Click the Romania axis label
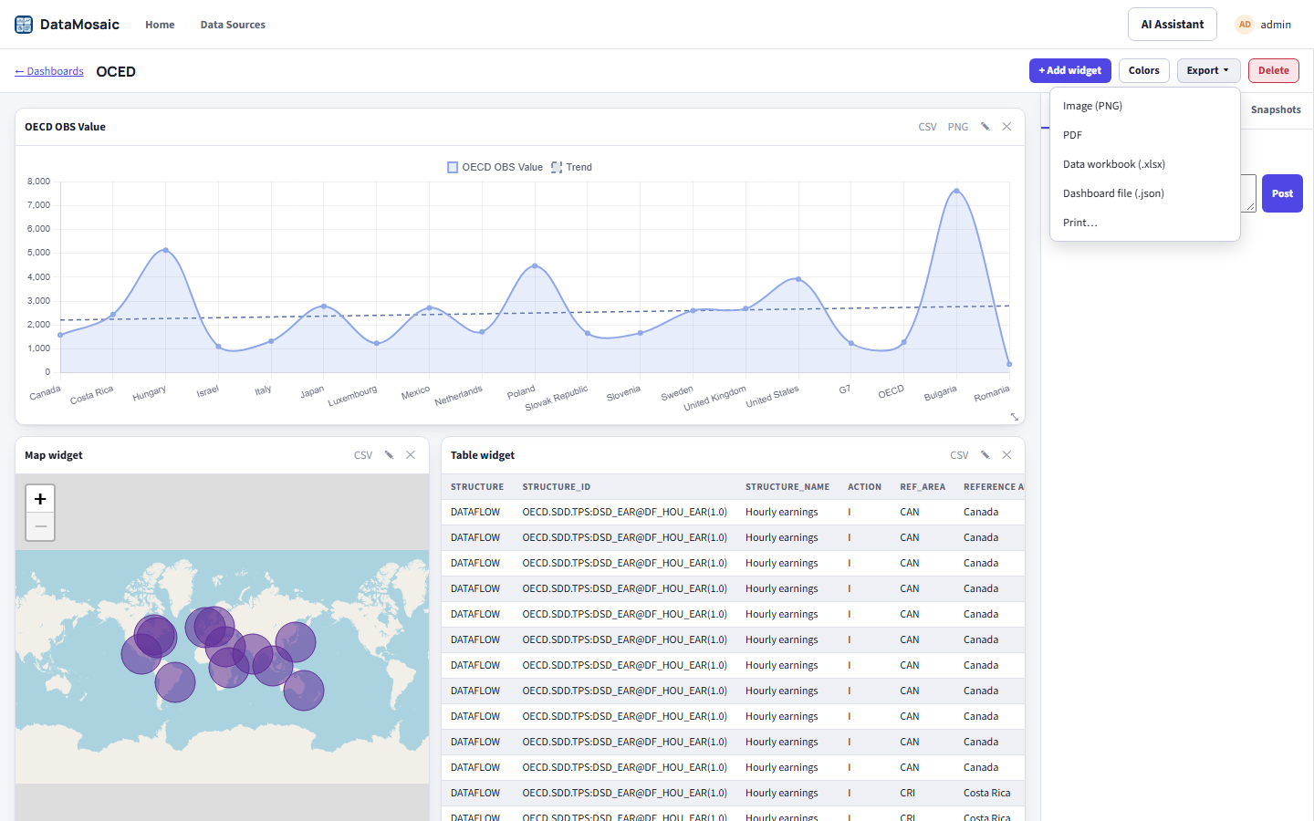1314x821 pixels. click(992, 394)
